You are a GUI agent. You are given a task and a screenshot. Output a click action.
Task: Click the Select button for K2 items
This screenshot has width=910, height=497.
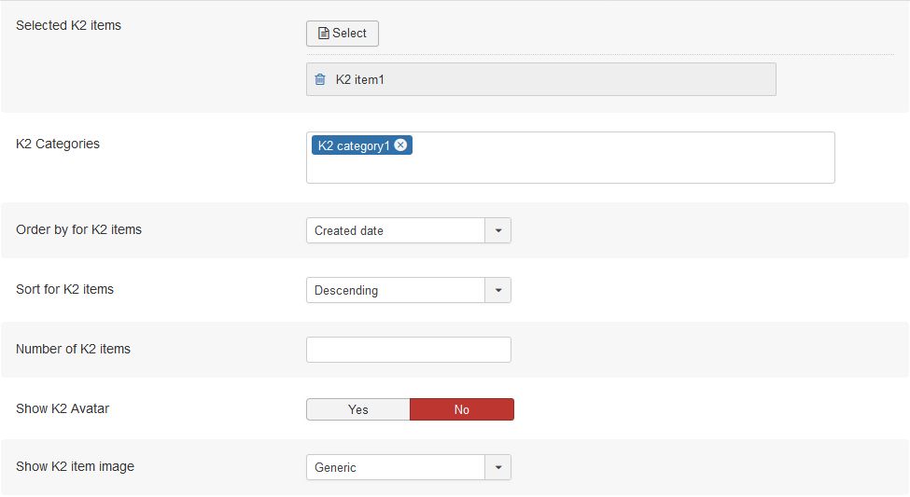pos(343,34)
